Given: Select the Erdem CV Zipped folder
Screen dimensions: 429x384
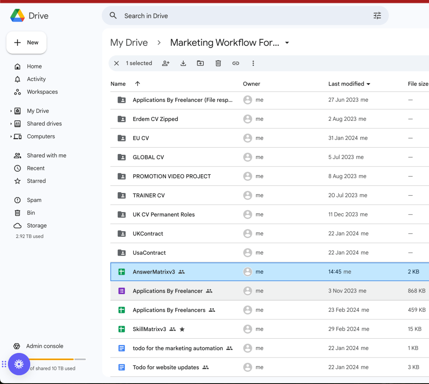Looking at the screenshot, I should [155, 119].
